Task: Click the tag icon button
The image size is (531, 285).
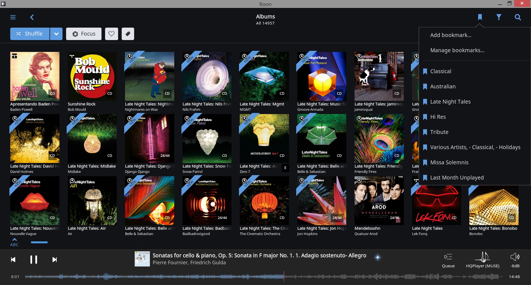Action: point(128,34)
